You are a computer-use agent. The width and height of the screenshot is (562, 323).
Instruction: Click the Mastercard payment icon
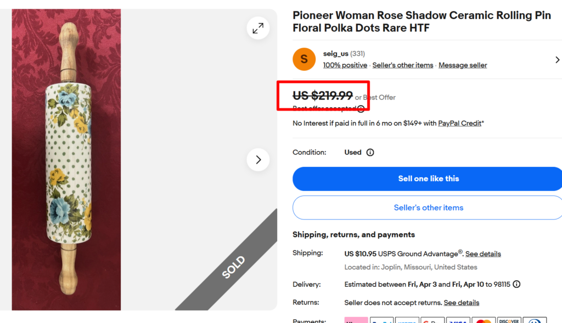484,320
